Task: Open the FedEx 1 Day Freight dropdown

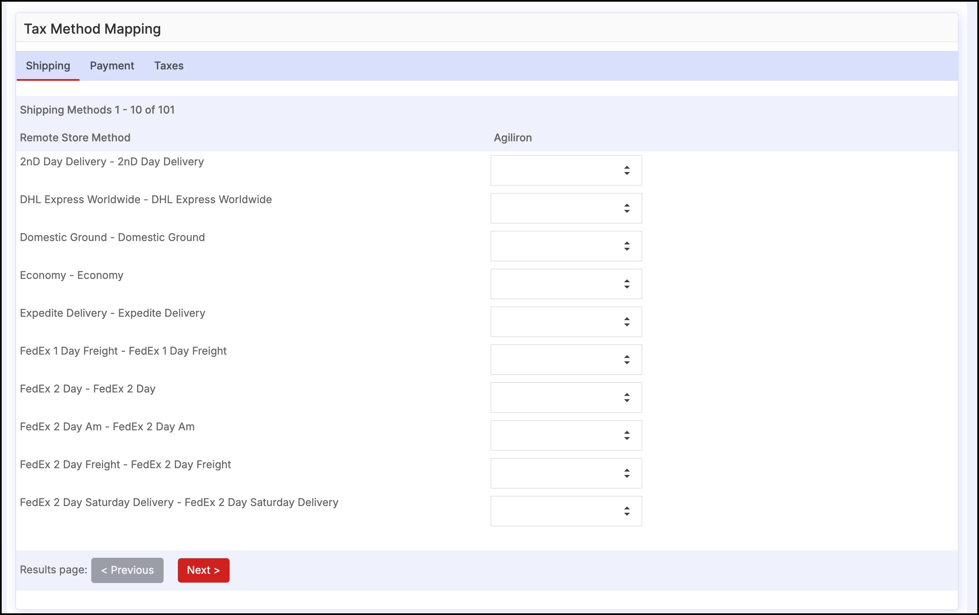Action: coord(566,360)
